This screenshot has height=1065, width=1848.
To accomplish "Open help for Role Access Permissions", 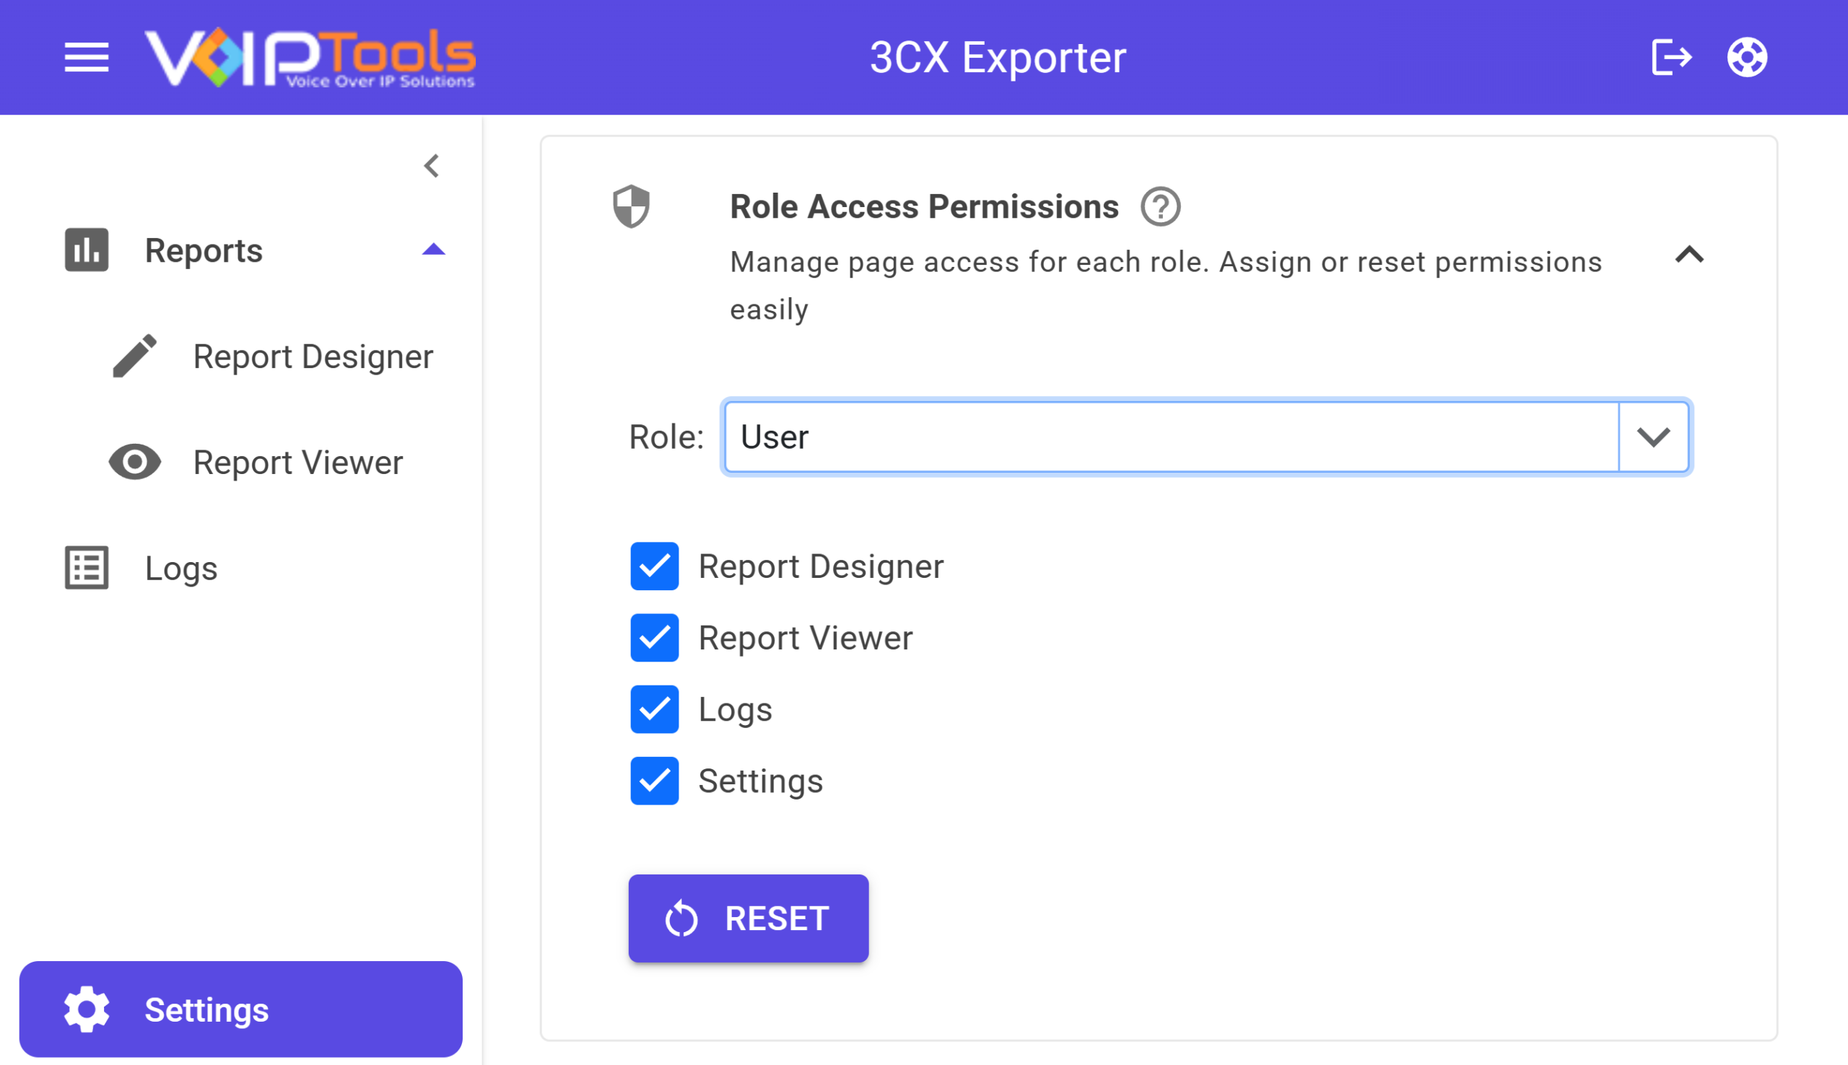I will pos(1160,207).
